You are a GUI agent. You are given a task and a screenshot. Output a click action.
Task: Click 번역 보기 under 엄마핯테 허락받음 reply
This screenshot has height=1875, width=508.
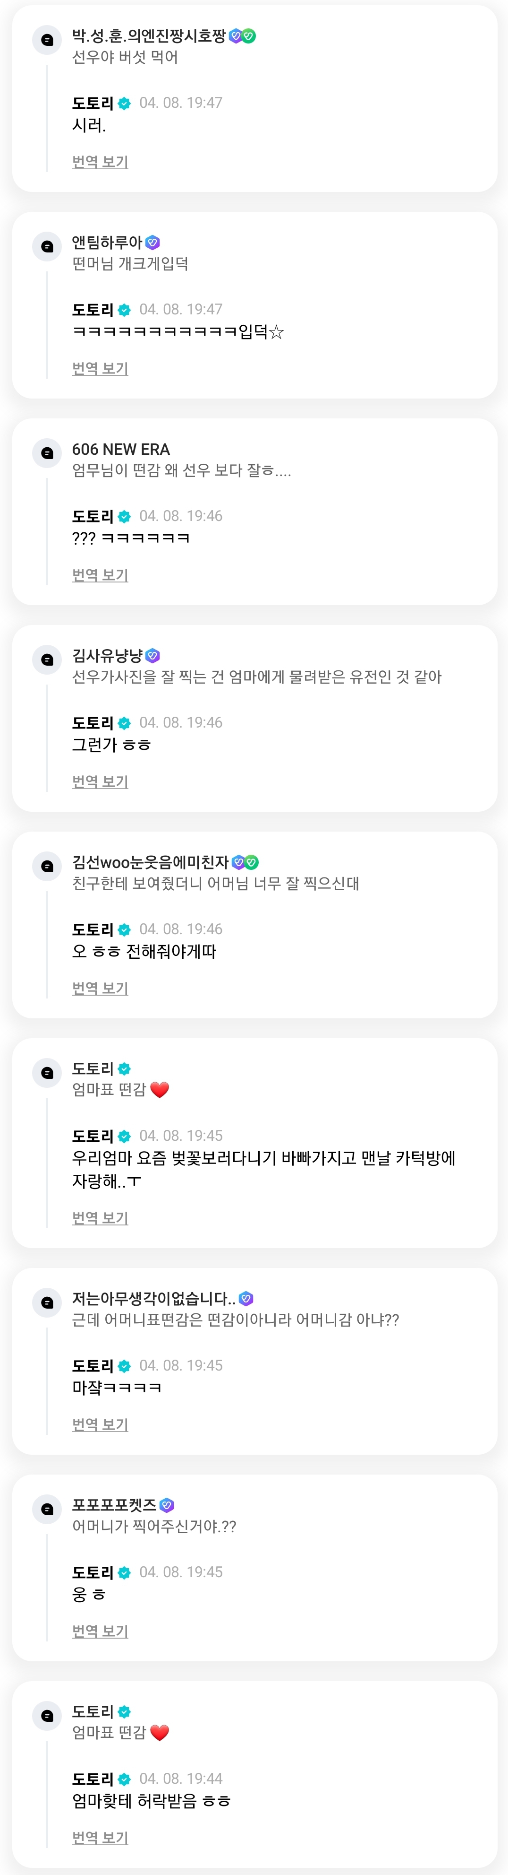(x=100, y=1838)
